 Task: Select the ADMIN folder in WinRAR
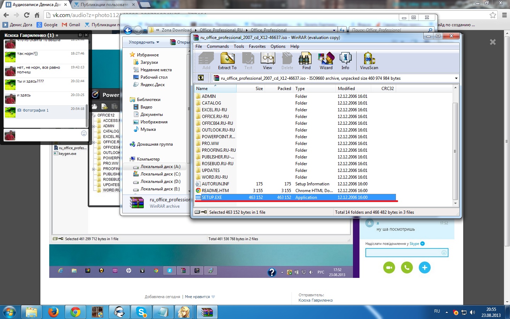[209, 96]
